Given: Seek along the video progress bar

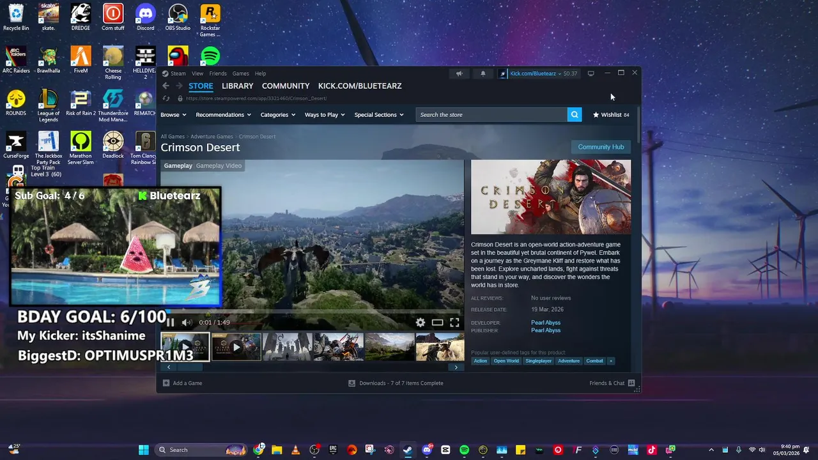Looking at the screenshot, I should click(312, 313).
